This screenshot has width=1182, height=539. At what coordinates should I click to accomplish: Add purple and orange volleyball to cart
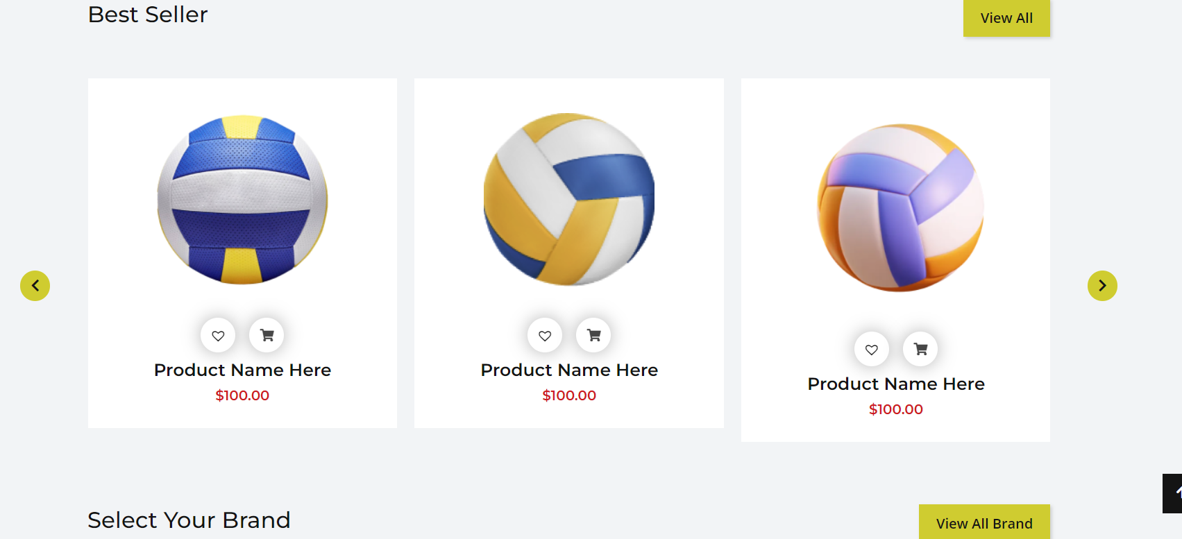[x=920, y=350]
